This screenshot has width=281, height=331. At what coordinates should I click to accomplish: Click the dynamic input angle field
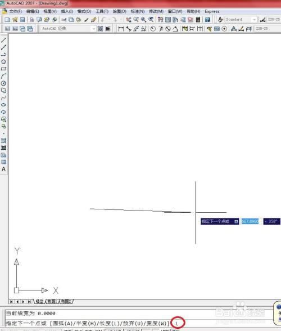click(271, 221)
